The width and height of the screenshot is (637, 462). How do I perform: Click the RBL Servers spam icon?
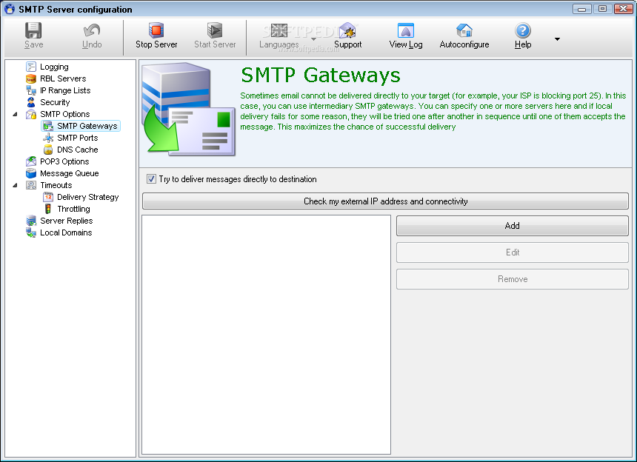[31, 78]
